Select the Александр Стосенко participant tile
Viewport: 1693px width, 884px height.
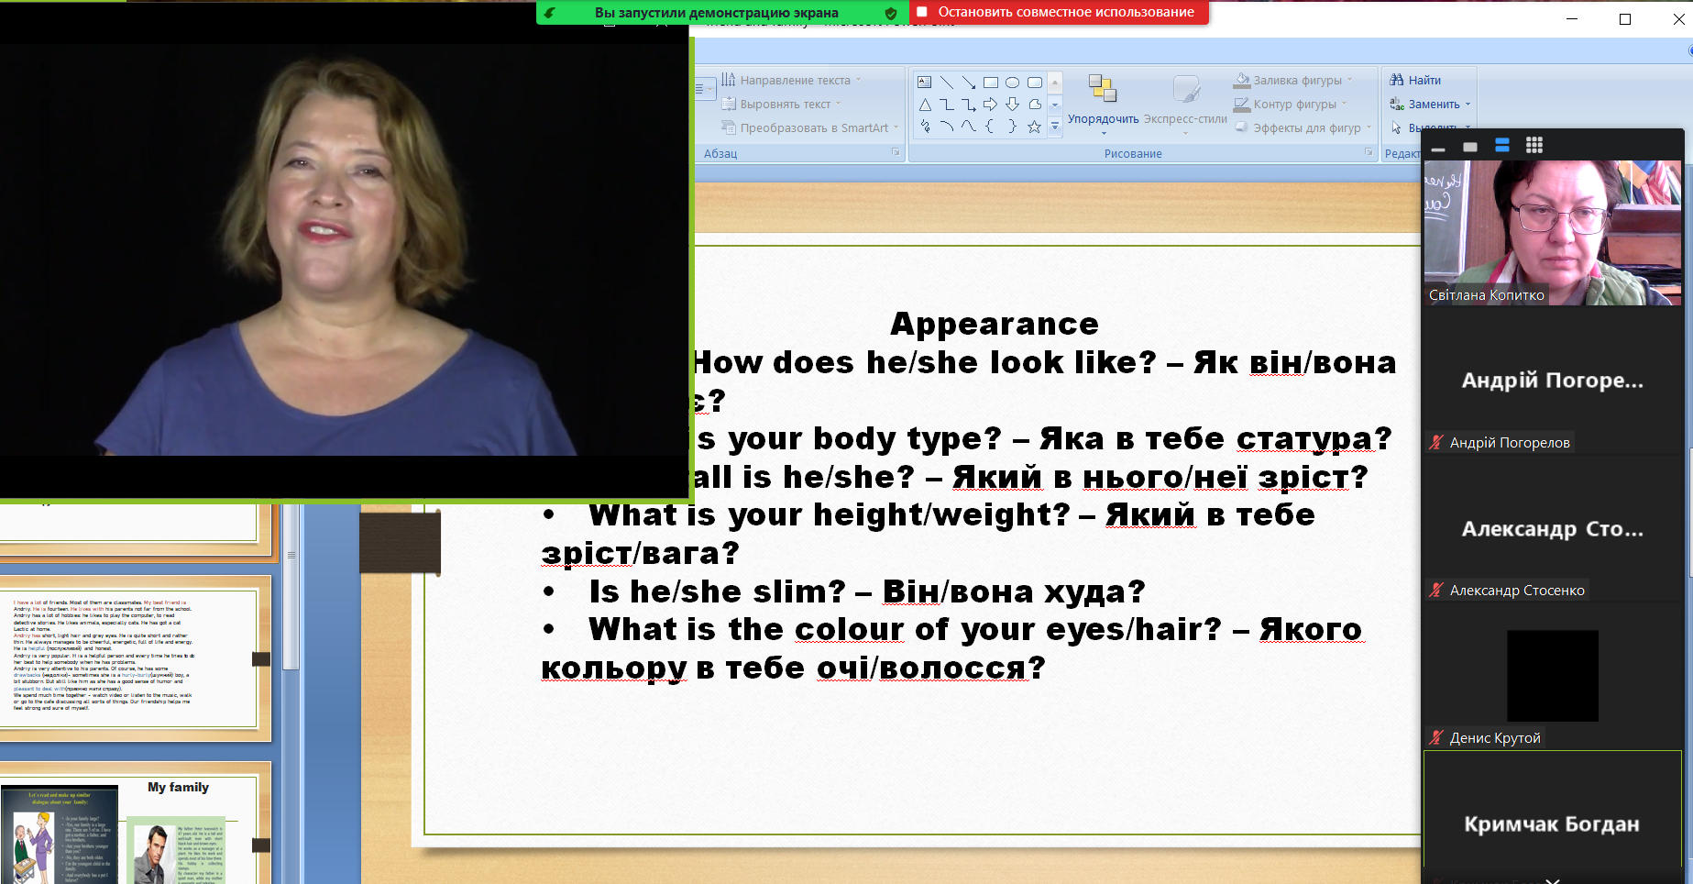coord(1553,528)
